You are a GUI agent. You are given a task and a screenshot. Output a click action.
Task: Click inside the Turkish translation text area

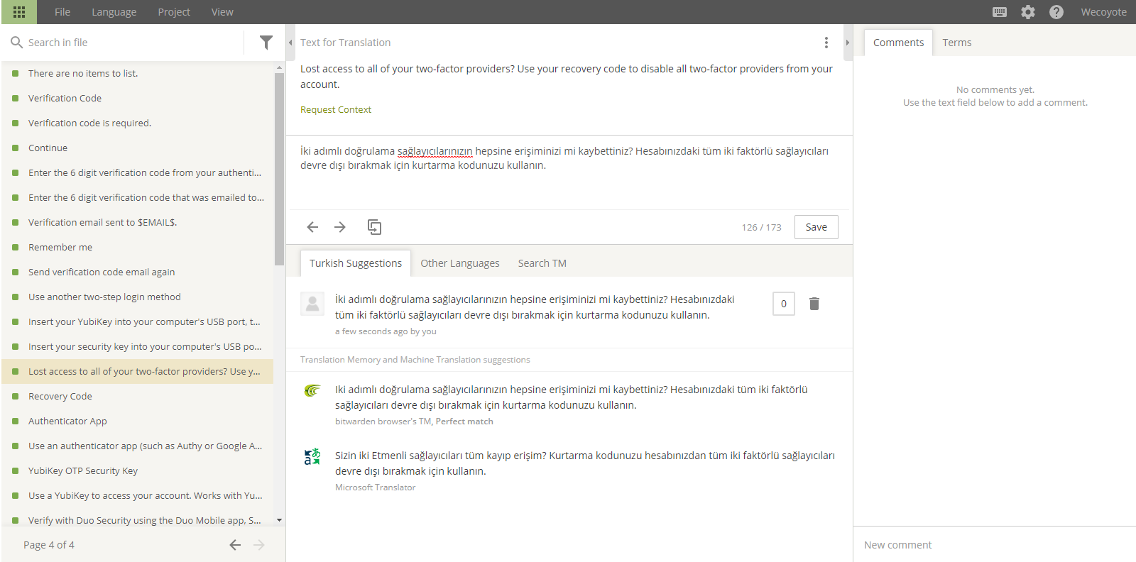pyautogui.click(x=569, y=172)
